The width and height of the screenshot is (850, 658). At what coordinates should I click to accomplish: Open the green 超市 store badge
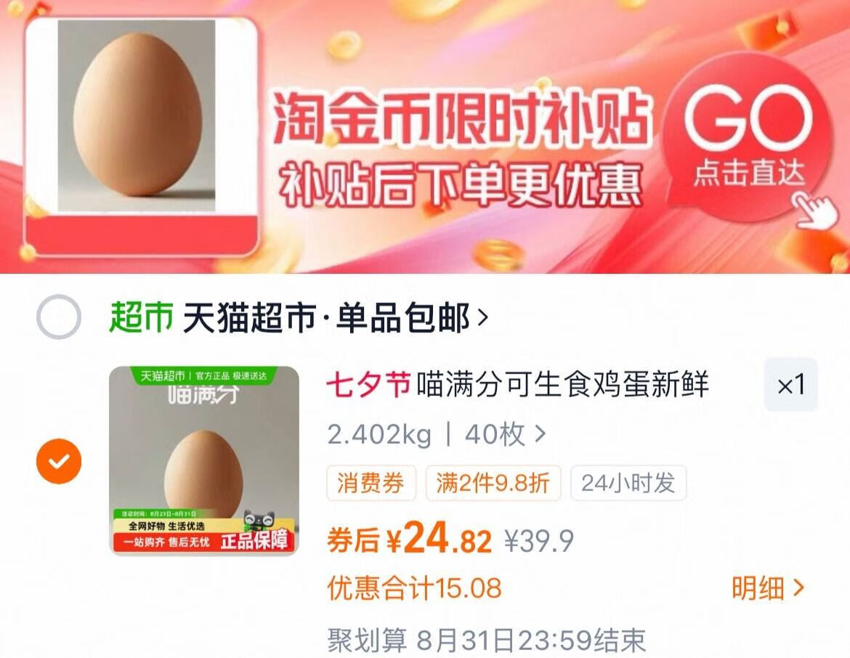pyautogui.click(x=141, y=317)
